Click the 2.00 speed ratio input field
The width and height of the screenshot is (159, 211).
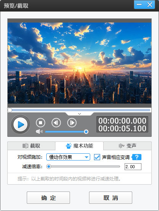133,167
